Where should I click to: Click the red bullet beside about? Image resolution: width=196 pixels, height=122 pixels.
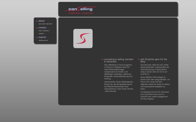pos(37,21)
